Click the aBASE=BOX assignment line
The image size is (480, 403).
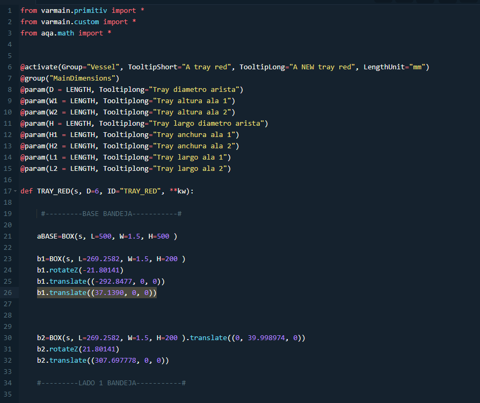(107, 236)
